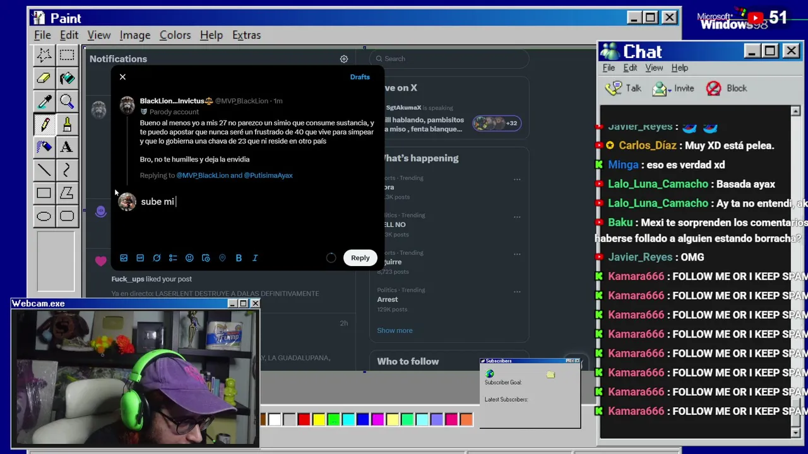This screenshot has width=808, height=454.
Task: Pick the bright yellow color swatch
Action: coord(319,419)
